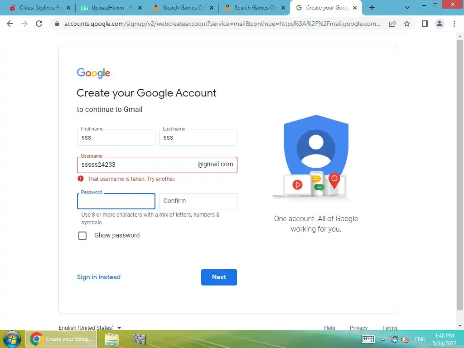Switch to the first Search Games tab
The image size is (464, 348).
183,8
